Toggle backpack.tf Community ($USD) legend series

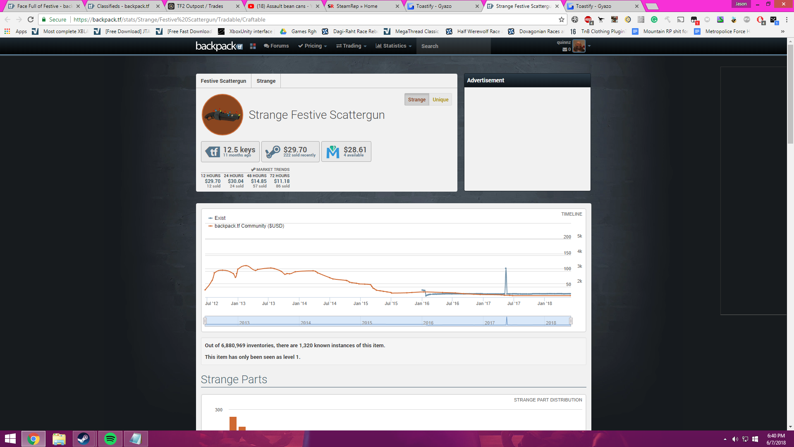pos(249,226)
